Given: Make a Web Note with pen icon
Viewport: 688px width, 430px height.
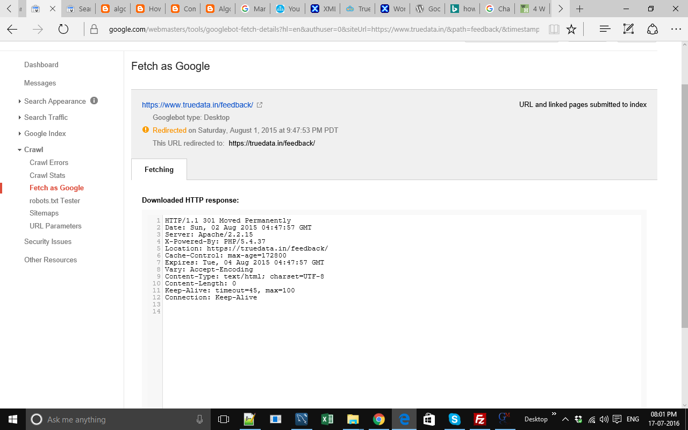Looking at the screenshot, I should pos(628,30).
